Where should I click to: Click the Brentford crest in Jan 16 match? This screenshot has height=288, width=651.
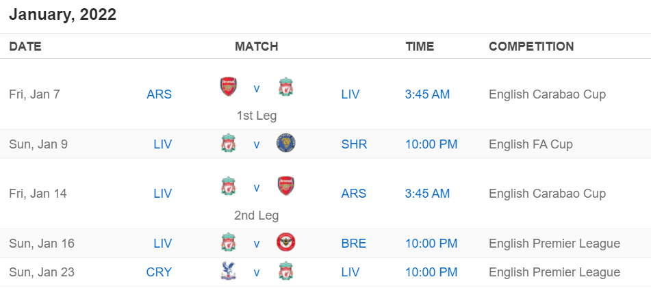(x=285, y=242)
